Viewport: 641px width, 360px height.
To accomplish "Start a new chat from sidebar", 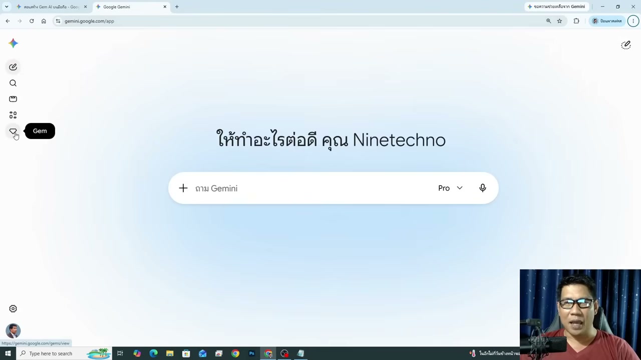I will click(13, 67).
